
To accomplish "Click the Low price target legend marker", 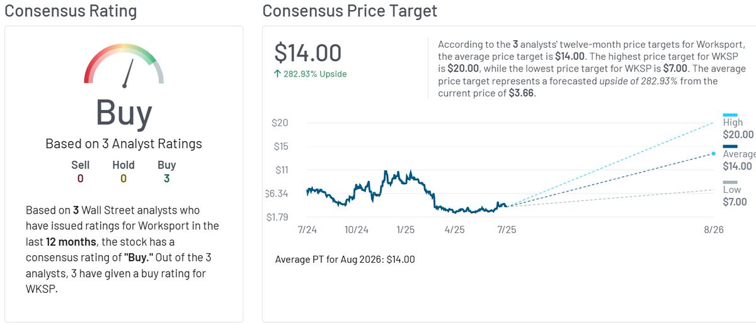I will (x=729, y=182).
